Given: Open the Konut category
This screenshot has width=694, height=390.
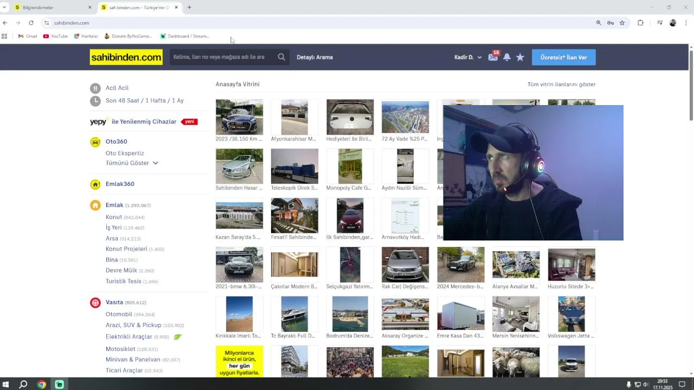Looking at the screenshot, I should point(114,217).
